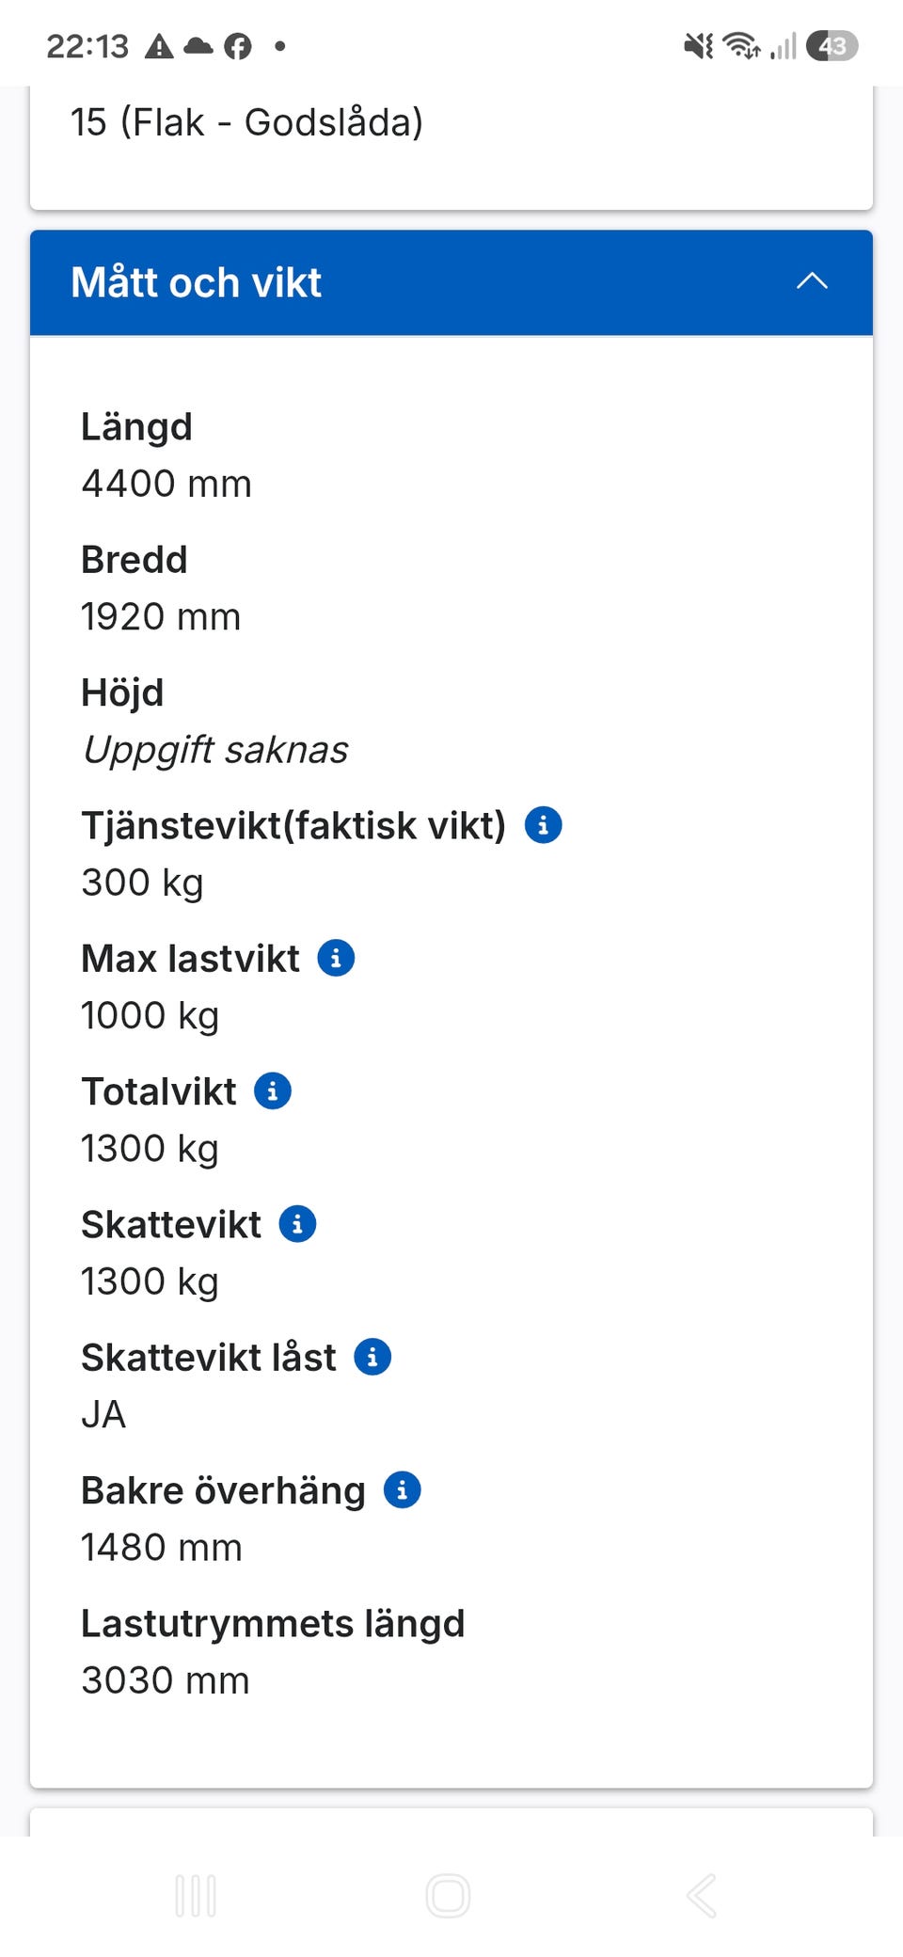This screenshot has height=1957, width=903.
Task: Tap the Lastutrymmets längd value 3030 mm
Action: pos(166,1680)
